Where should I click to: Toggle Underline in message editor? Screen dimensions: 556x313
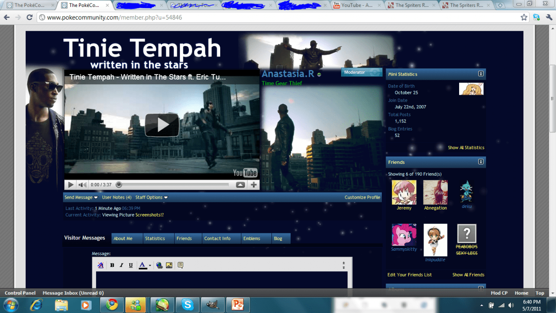coord(131,265)
